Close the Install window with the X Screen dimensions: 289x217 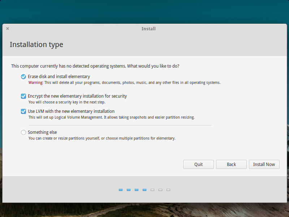(x=8, y=29)
